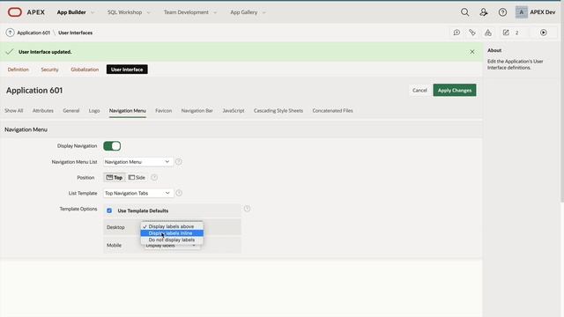This screenshot has height=317, width=564.
Task: Click the Cancel button
Action: coord(419,90)
